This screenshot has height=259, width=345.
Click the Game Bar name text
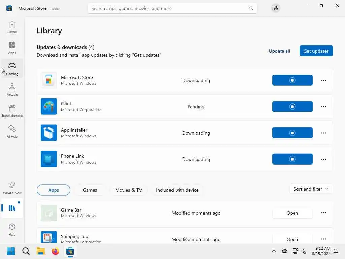(71, 210)
